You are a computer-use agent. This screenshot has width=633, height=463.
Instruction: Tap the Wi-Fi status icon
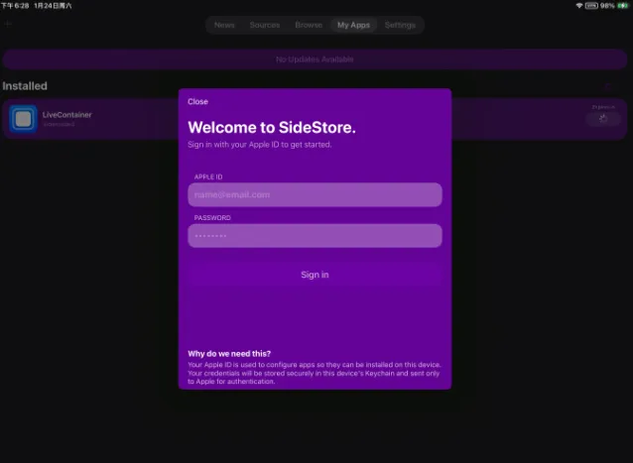pos(578,6)
